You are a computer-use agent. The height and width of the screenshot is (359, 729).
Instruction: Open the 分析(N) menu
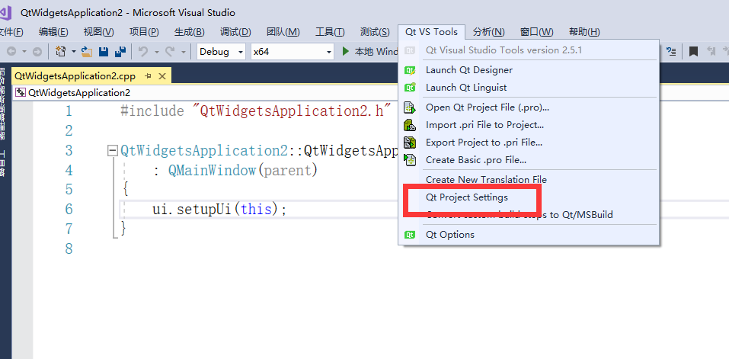[x=488, y=32]
